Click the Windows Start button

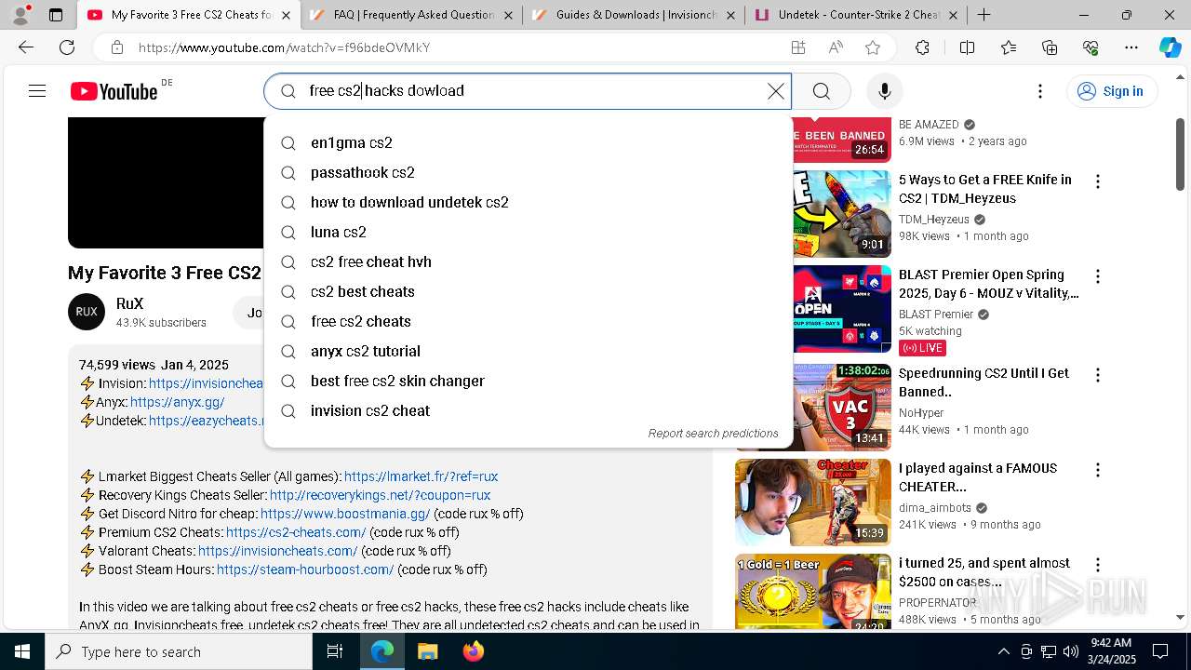point(22,651)
